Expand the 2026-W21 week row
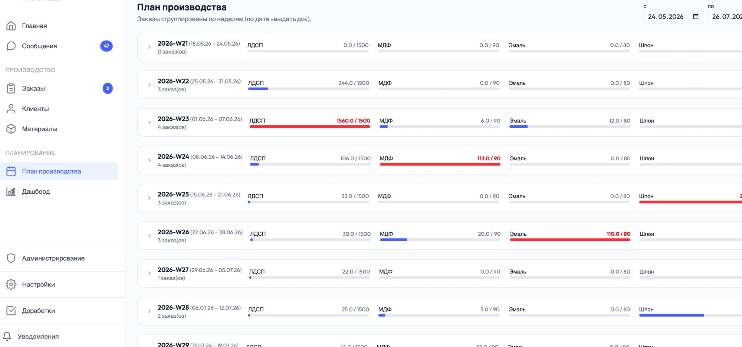Screen dimensions: 742x347 (150, 47)
